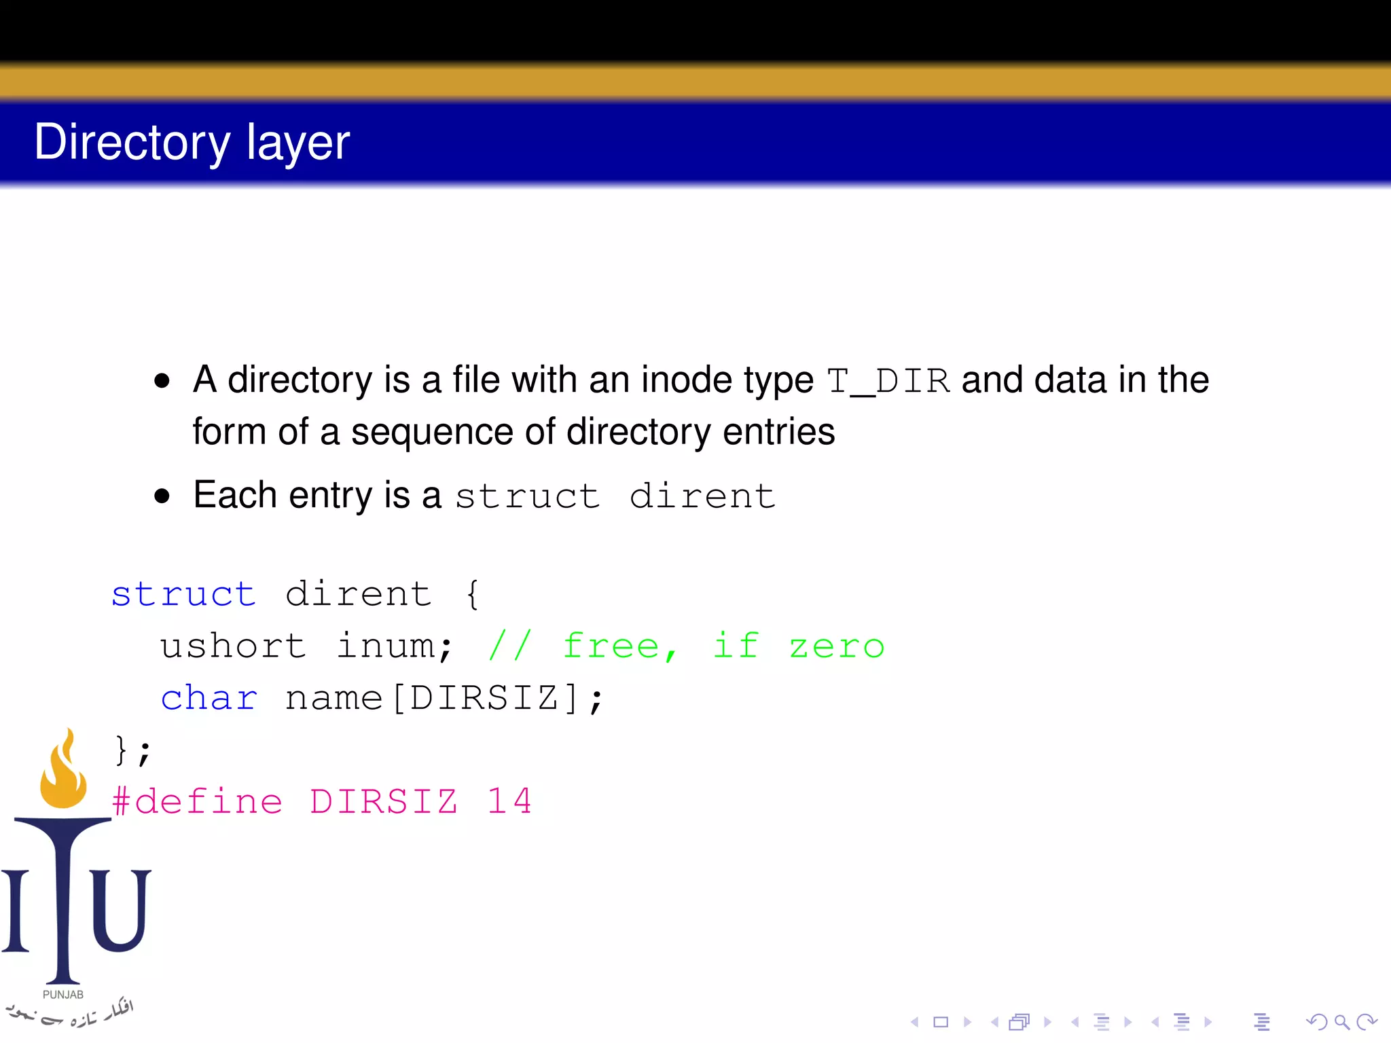Click the go-back circular arrow icon

(x=1316, y=1022)
